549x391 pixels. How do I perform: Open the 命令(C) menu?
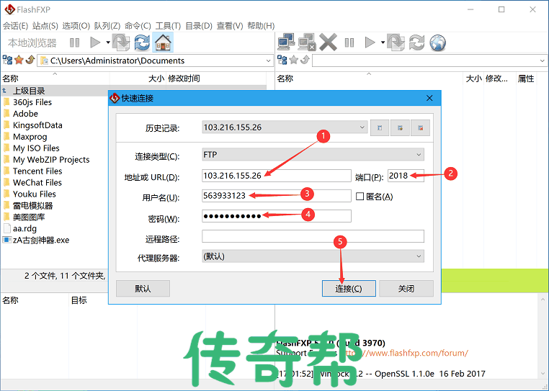(138, 26)
